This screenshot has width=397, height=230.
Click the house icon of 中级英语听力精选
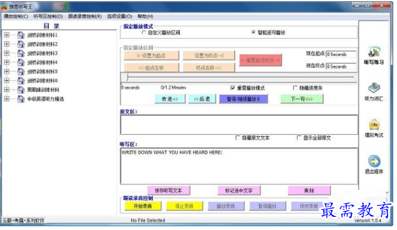21,98
